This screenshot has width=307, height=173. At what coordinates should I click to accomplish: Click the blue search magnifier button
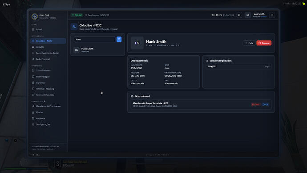[119, 39]
